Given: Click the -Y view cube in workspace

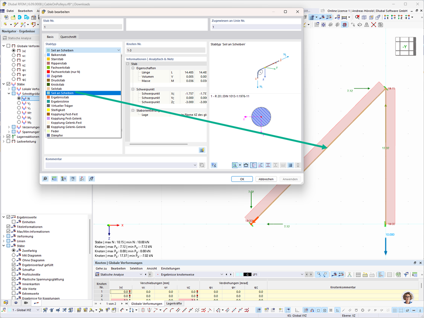Looking at the screenshot, I should 405,46.
